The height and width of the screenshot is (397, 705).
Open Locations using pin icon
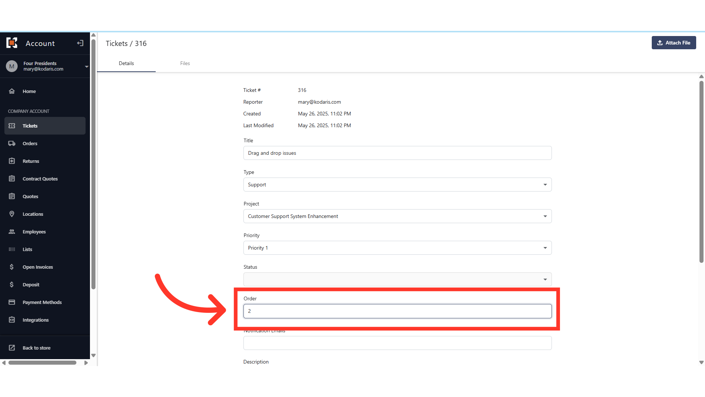coord(12,214)
